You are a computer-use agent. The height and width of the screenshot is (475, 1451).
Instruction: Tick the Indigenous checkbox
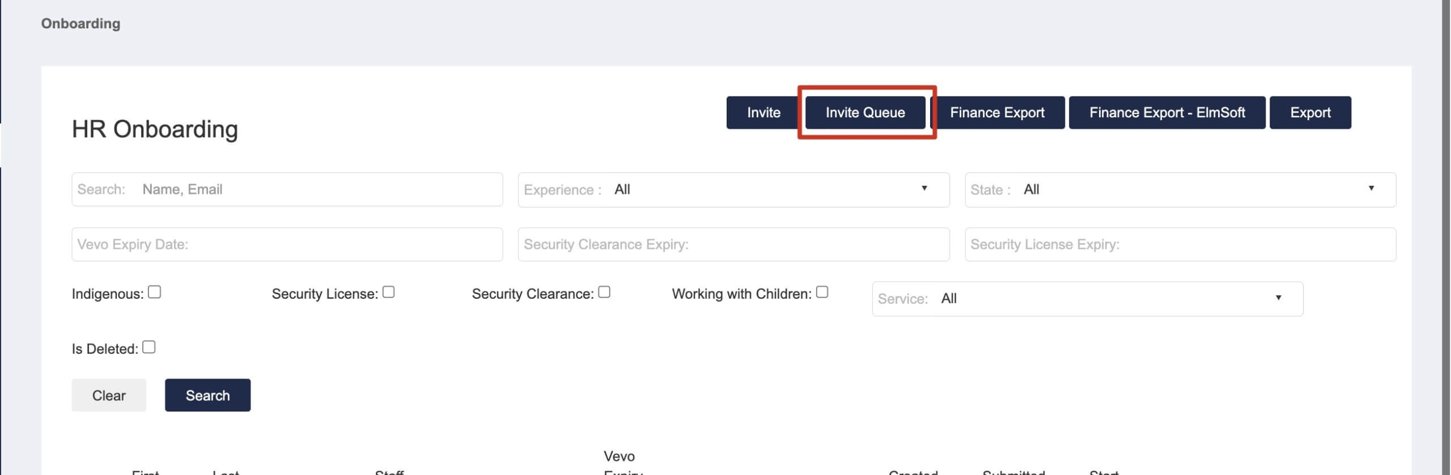click(154, 292)
